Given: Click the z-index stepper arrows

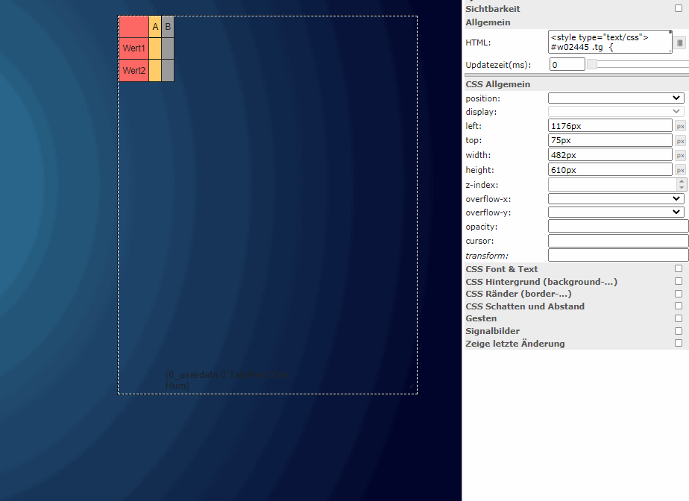Looking at the screenshot, I should pyautogui.click(x=681, y=184).
